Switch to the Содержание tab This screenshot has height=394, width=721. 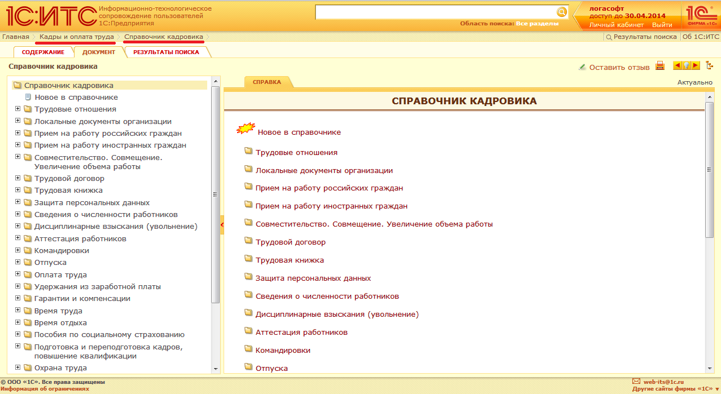pyautogui.click(x=43, y=52)
